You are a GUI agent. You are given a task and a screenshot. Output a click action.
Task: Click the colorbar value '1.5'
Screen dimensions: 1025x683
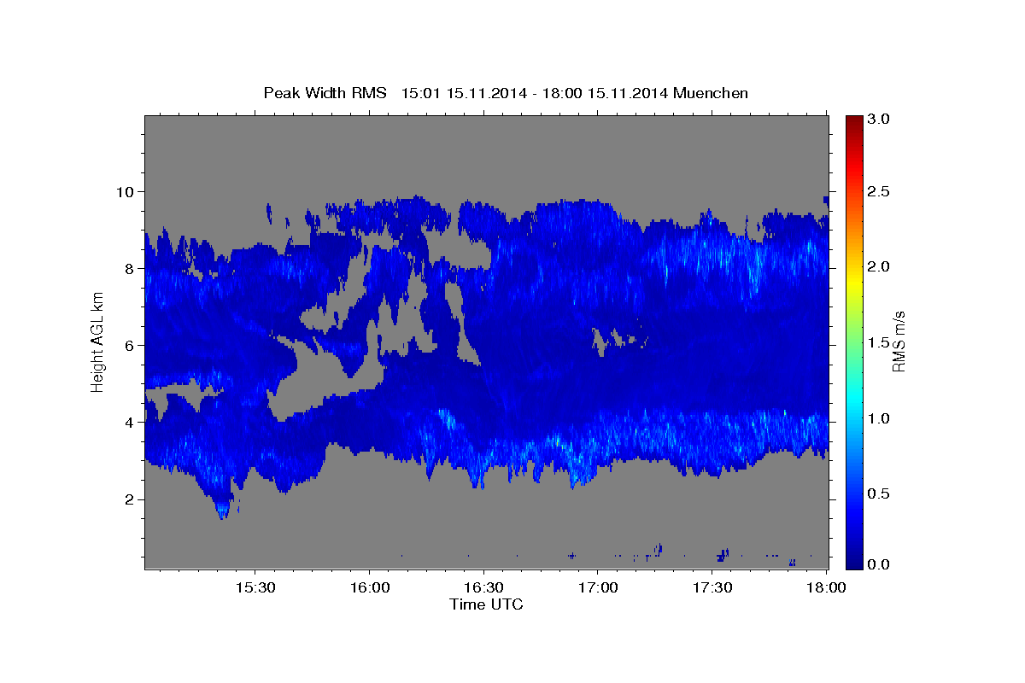click(880, 343)
